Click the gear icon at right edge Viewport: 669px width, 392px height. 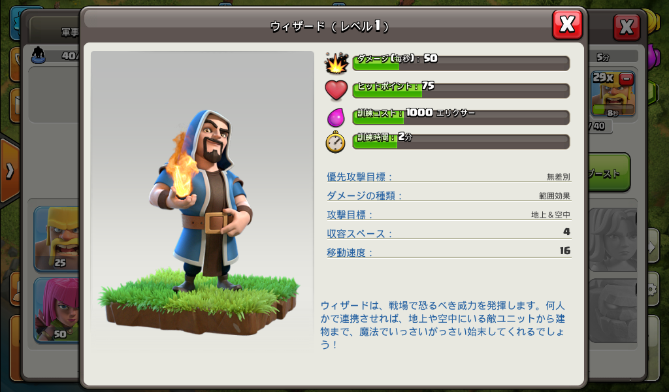[x=651, y=290]
